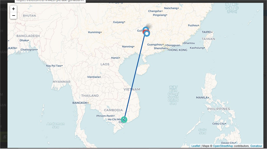Click the MANILA label on the map

pos(202,98)
